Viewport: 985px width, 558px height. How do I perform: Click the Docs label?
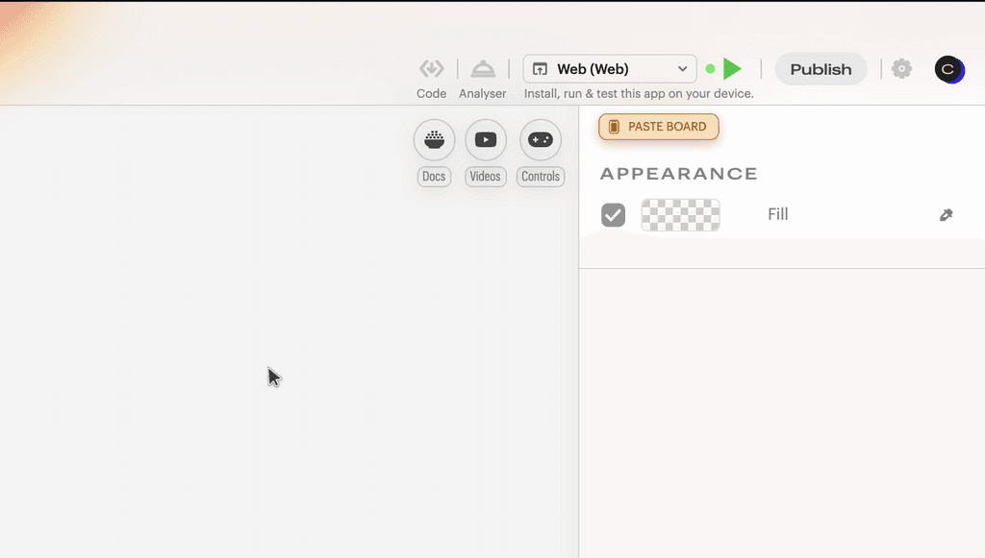point(433,176)
